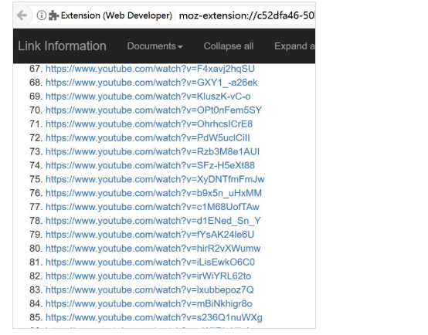
Task: Open link 67 ending in F4xavj2hqSU
Action: coord(150,69)
